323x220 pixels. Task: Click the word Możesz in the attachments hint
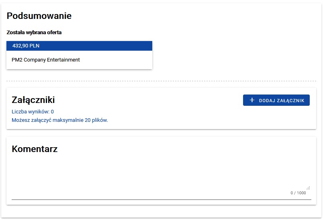[x=20, y=120]
